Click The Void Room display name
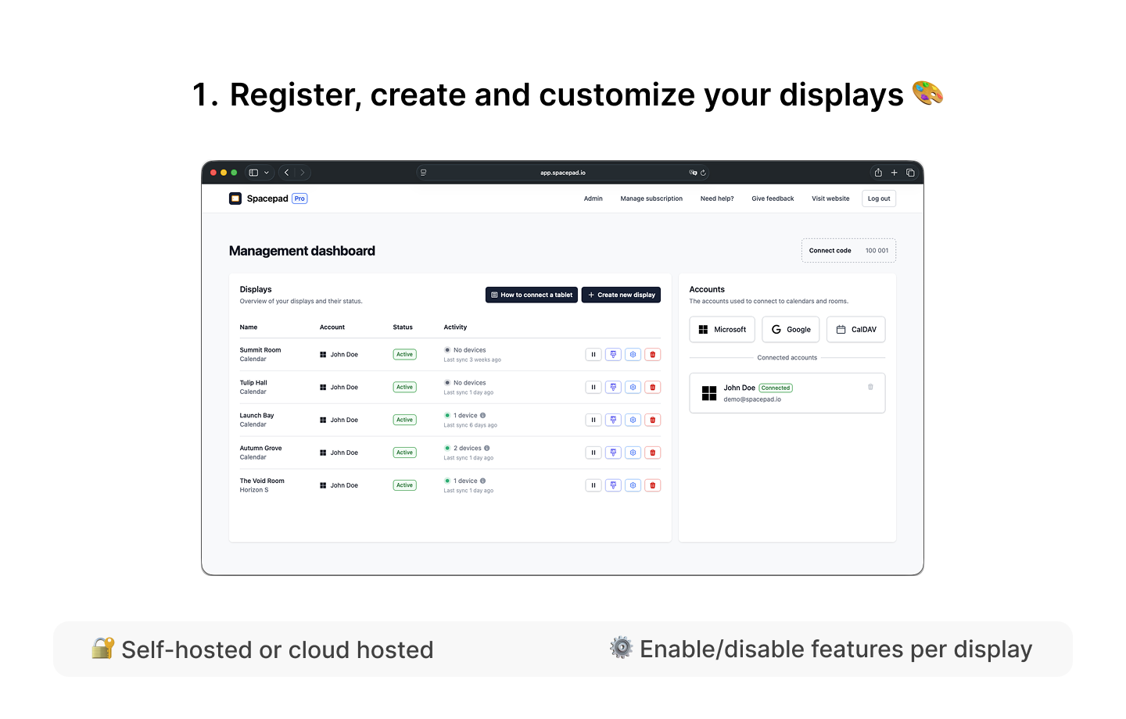The height and width of the screenshot is (719, 1126). pyautogui.click(x=262, y=481)
